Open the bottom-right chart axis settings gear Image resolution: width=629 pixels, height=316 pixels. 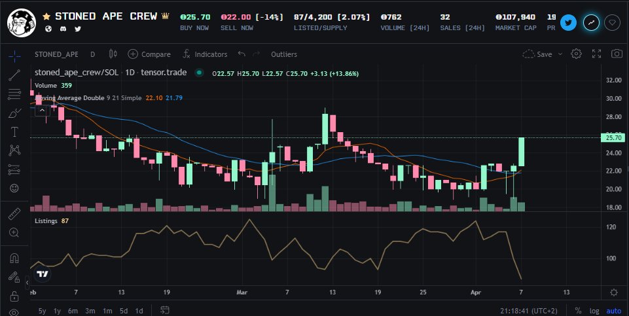[x=614, y=292]
